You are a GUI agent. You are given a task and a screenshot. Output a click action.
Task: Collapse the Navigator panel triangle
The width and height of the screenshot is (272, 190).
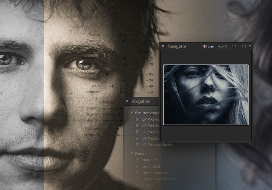pos(163,46)
